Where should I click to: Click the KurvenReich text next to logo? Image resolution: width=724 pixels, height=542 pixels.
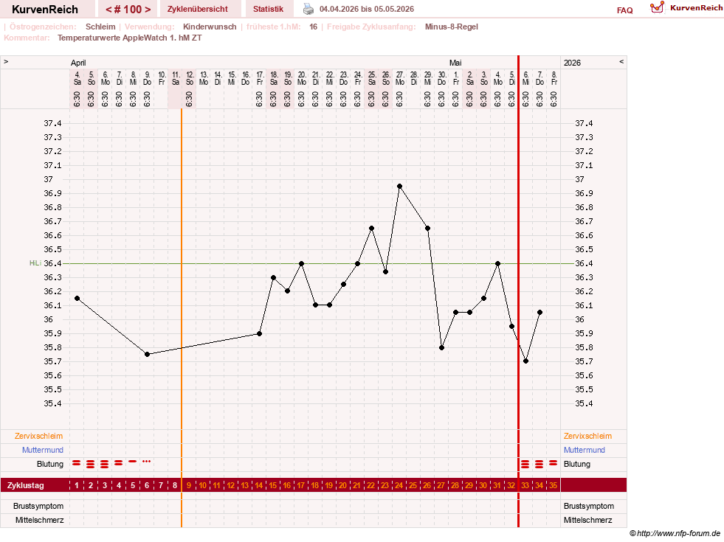tap(696, 8)
